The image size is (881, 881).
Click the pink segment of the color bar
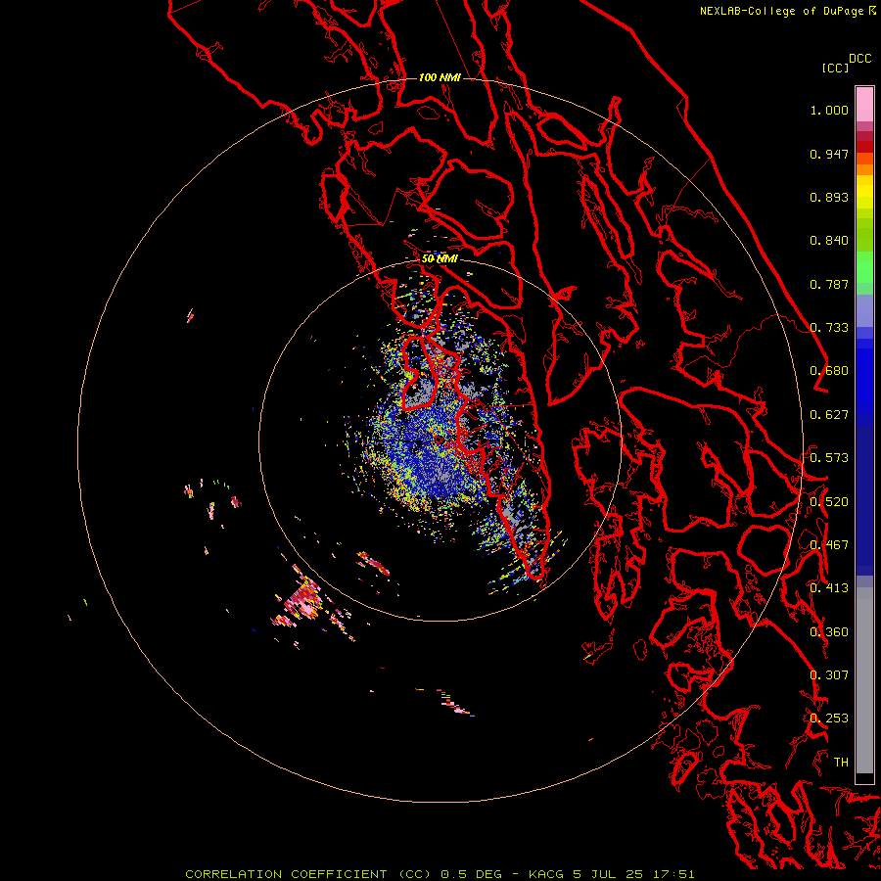(x=864, y=104)
